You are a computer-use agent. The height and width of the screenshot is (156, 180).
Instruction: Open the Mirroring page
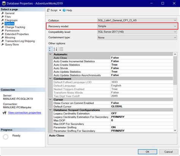coord(10,38)
